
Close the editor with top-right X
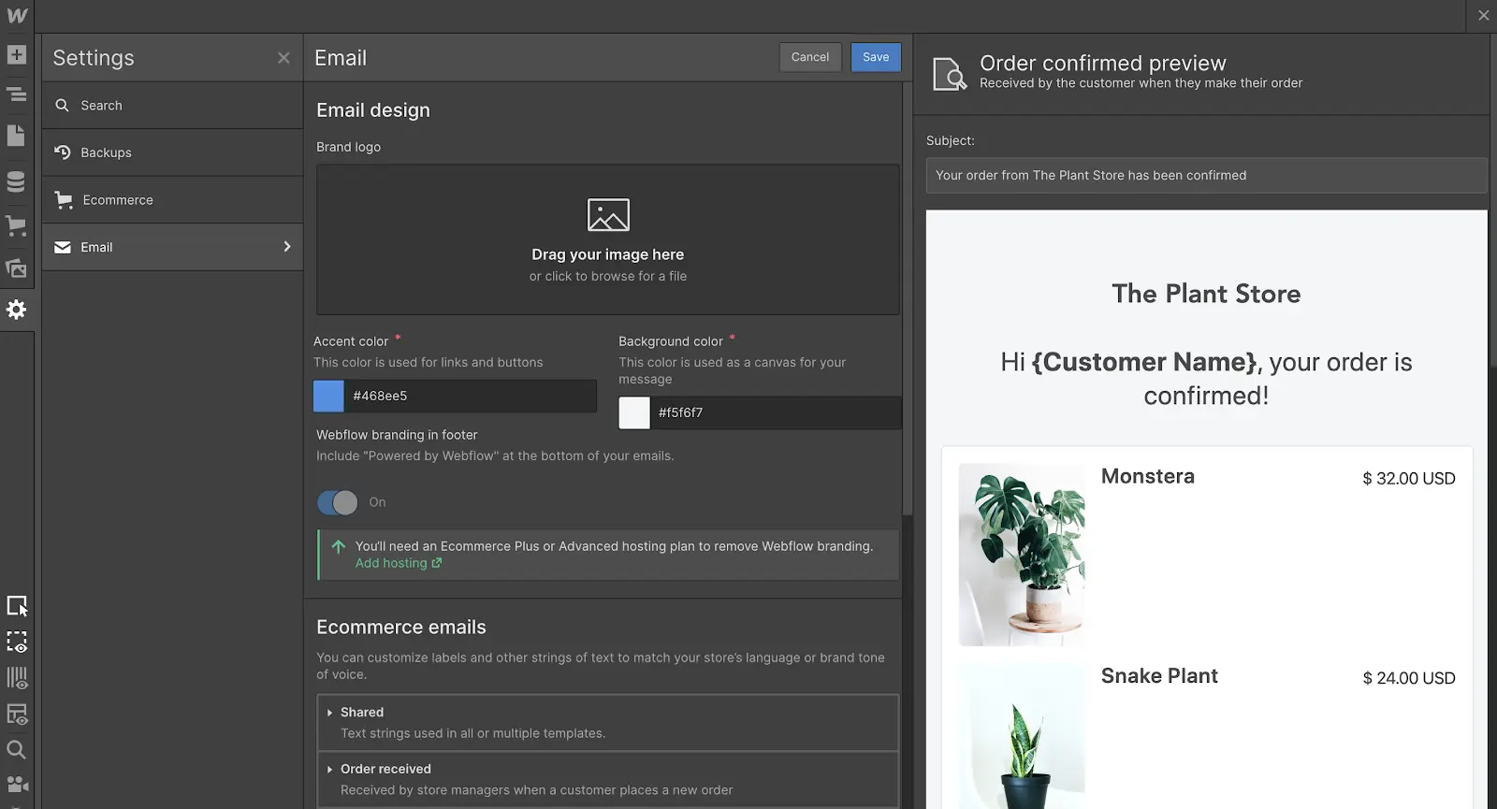(x=1483, y=16)
